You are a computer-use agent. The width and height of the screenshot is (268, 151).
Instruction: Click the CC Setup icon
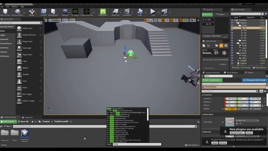tap(75, 12)
